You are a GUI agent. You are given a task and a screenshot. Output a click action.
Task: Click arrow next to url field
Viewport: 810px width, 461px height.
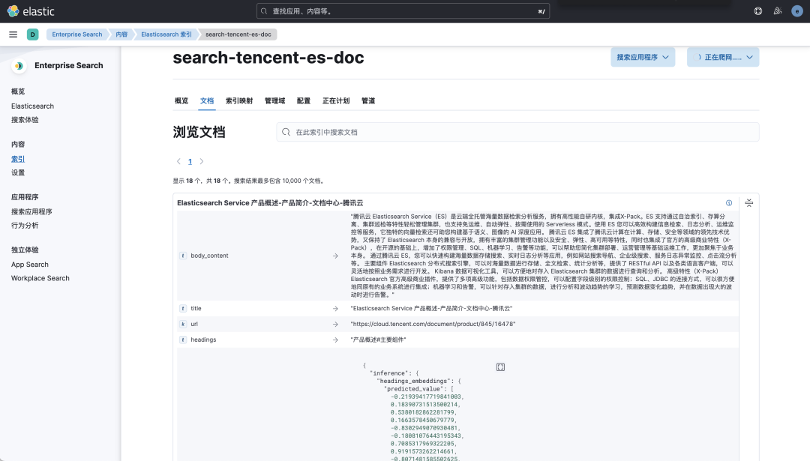[335, 324]
